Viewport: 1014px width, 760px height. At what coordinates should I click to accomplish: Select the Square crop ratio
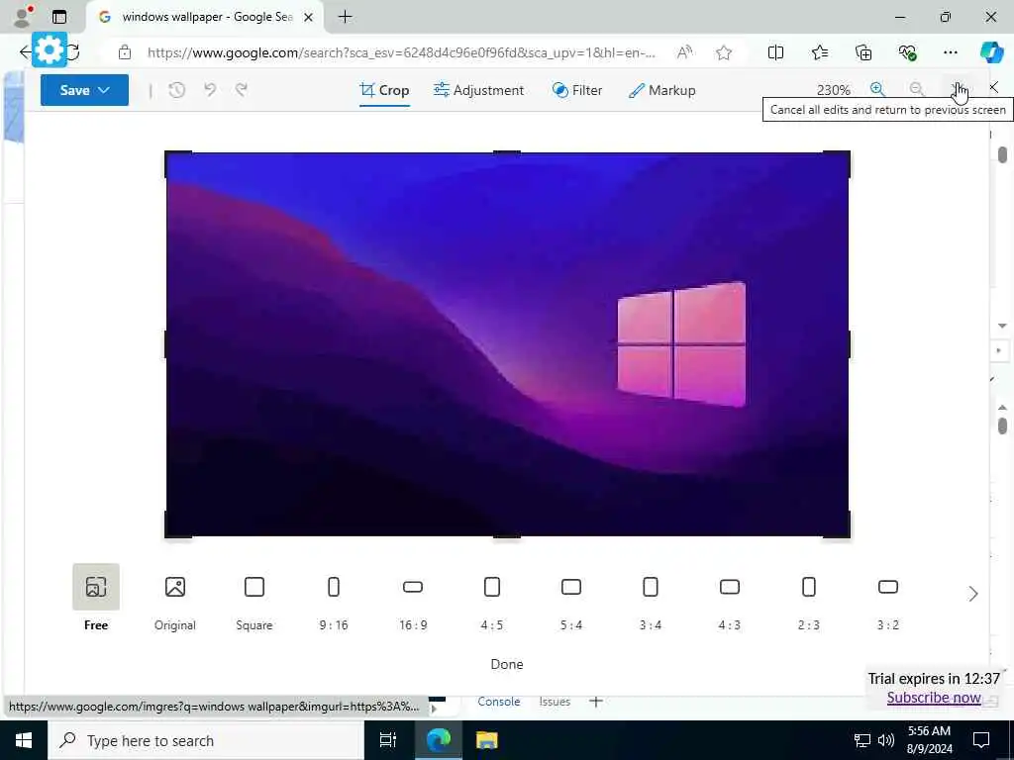click(x=254, y=597)
